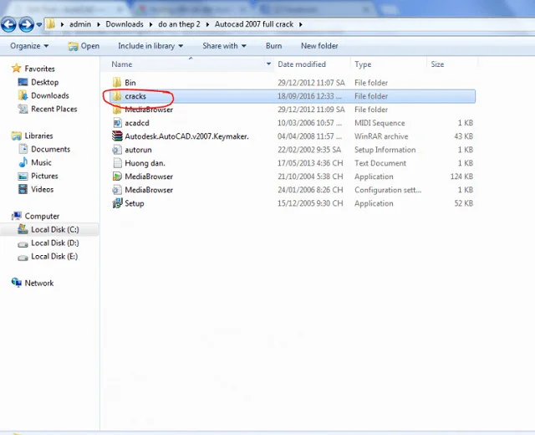Select the admin breadcrumb segment
This screenshot has height=435, width=535.
(80, 24)
